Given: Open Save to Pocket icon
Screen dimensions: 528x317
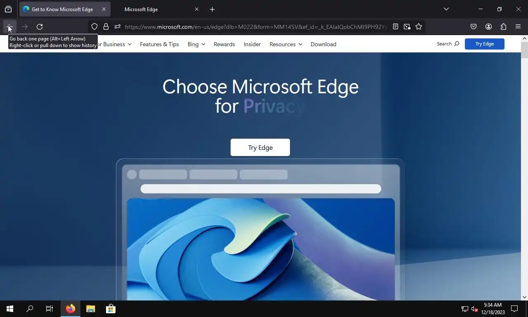Looking at the screenshot, I should [474, 27].
